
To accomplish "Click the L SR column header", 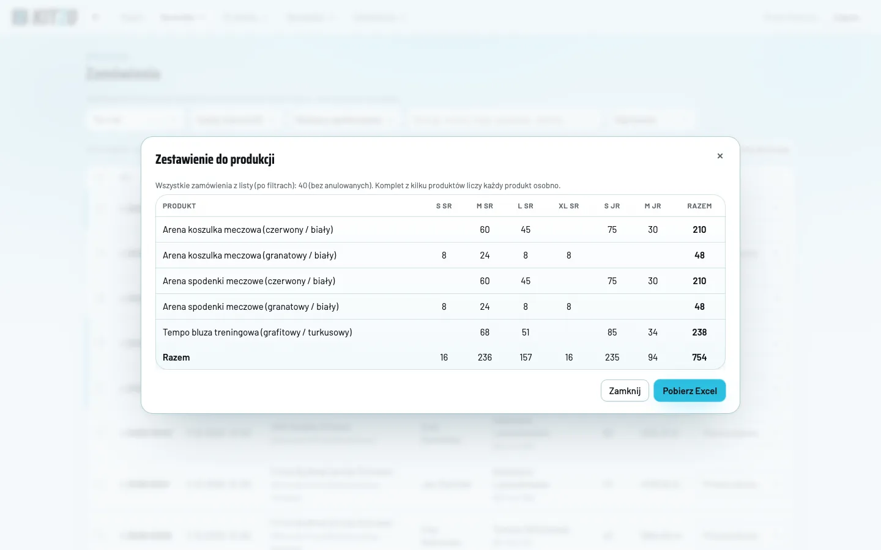I will tap(526, 206).
